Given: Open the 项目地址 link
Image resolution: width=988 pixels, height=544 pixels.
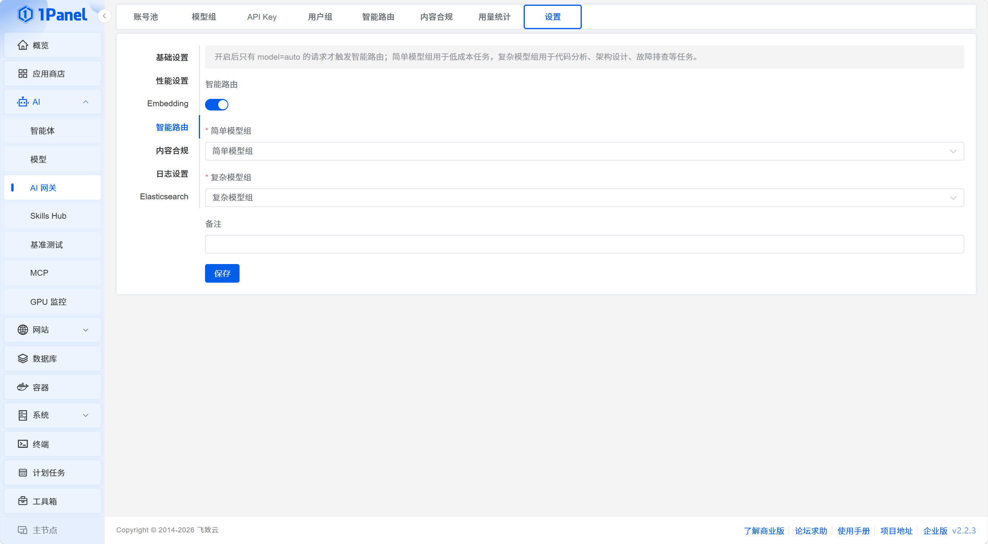Looking at the screenshot, I should coord(897,531).
